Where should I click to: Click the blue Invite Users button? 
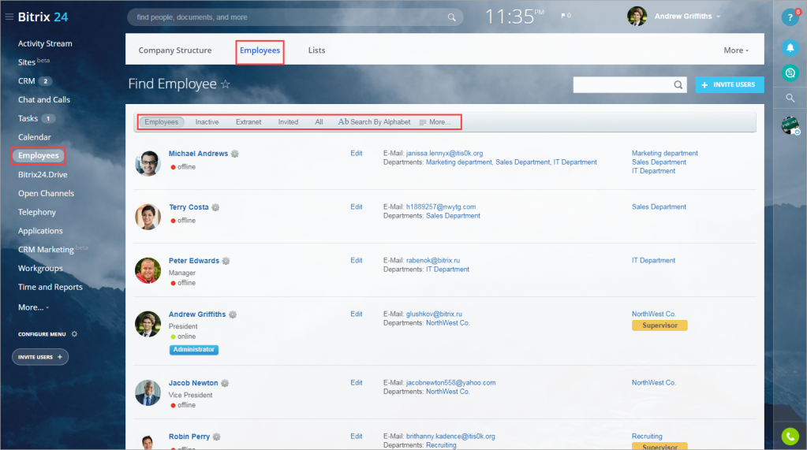click(729, 85)
